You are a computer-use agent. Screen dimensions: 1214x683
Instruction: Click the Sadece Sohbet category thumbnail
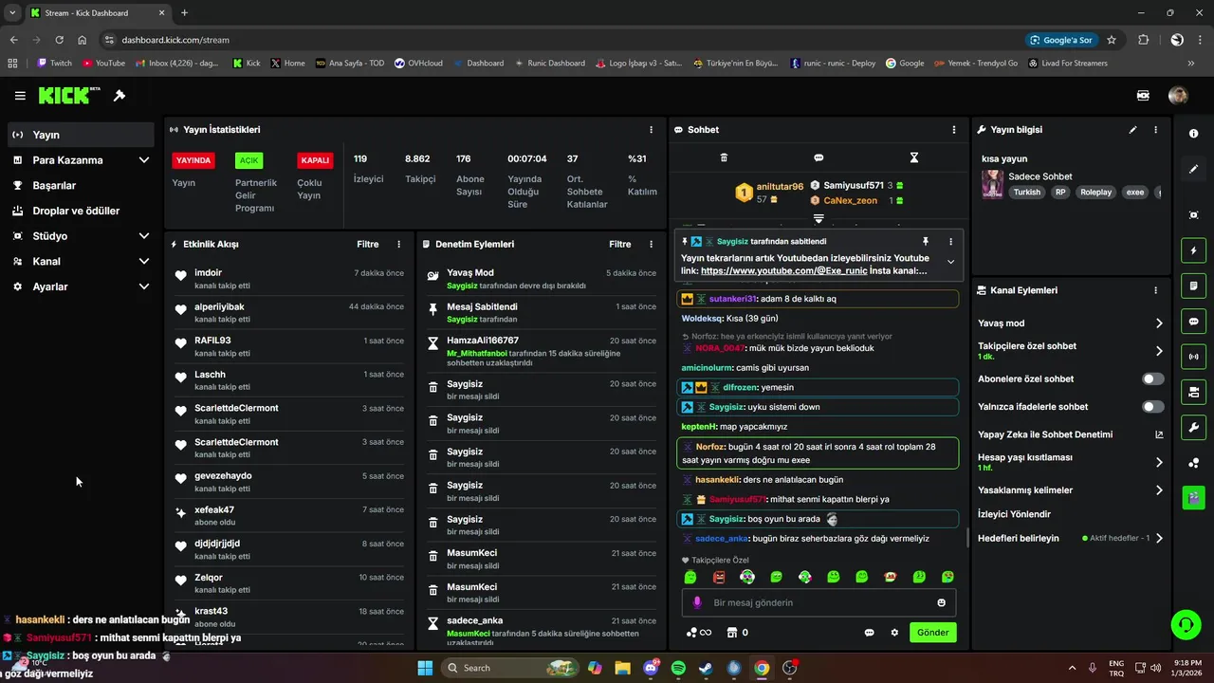click(992, 184)
